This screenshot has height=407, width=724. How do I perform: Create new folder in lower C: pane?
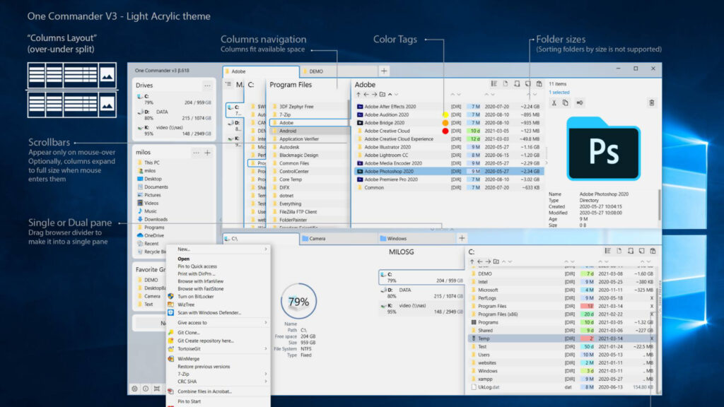496,261
